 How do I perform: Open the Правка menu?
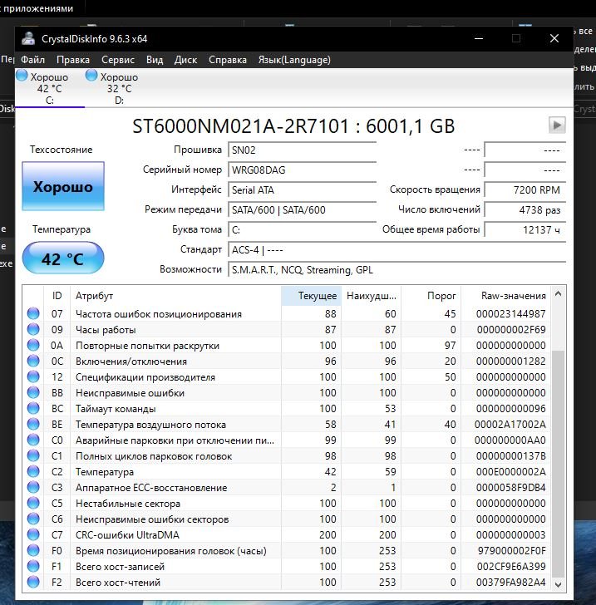click(73, 60)
